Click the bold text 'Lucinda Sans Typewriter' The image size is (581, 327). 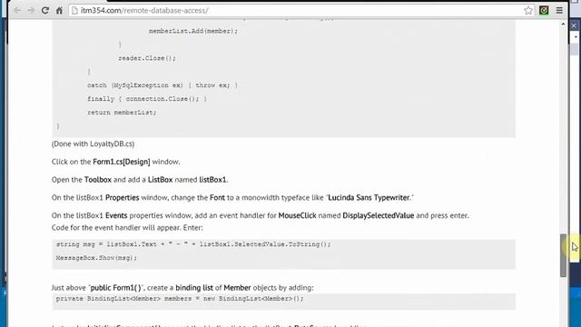[x=369, y=198]
